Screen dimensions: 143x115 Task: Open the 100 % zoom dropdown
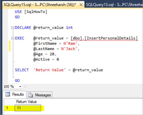20,86
